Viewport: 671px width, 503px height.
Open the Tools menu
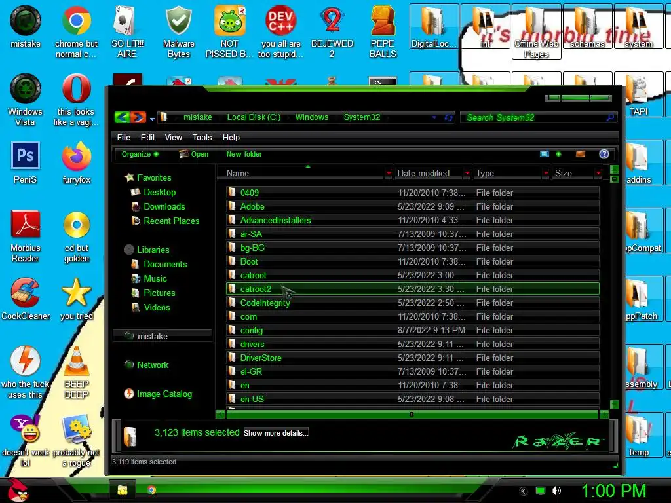pyautogui.click(x=202, y=138)
